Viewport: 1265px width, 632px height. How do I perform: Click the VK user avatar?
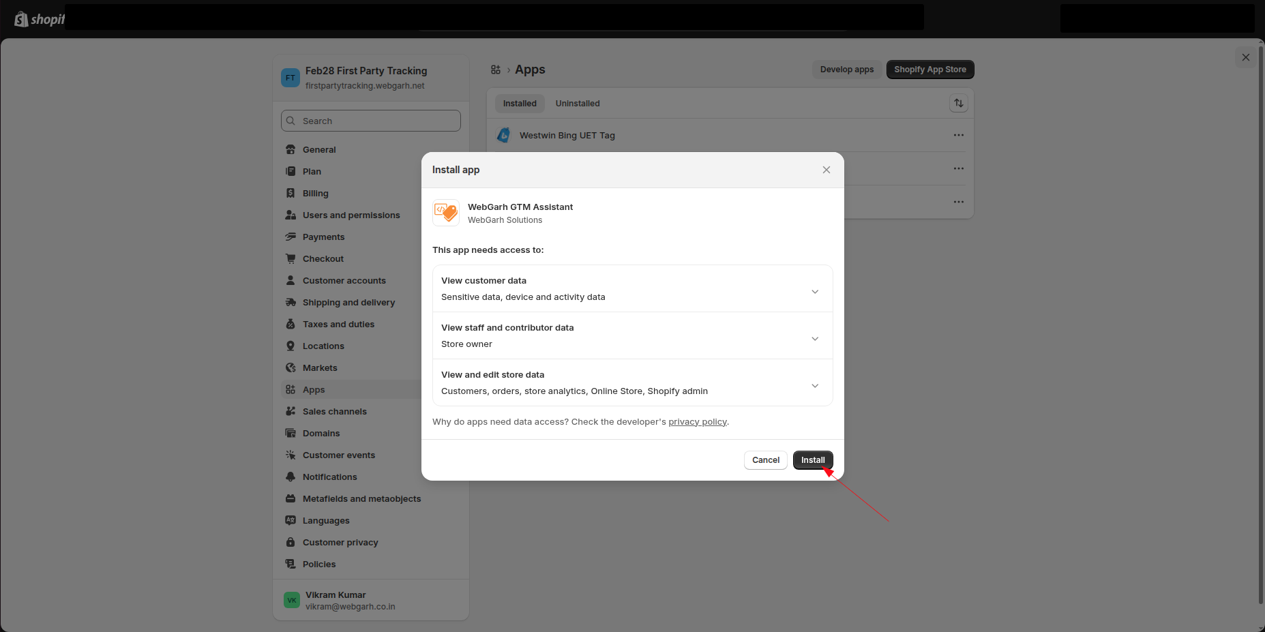(292, 600)
